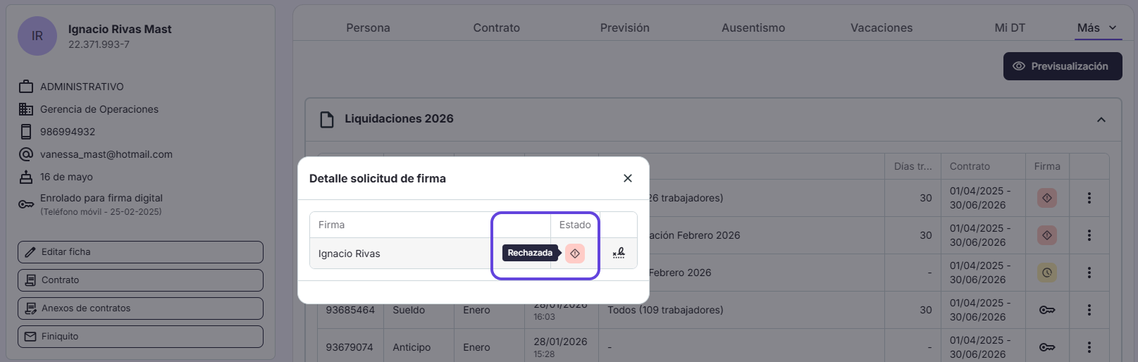This screenshot has height=362, width=1138.
Task: Open the Más dropdown tab
Action: (1097, 27)
